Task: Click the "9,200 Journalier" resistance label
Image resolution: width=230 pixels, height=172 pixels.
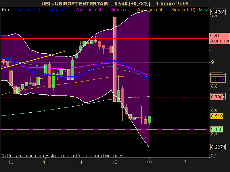Action: [x=219, y=38]
